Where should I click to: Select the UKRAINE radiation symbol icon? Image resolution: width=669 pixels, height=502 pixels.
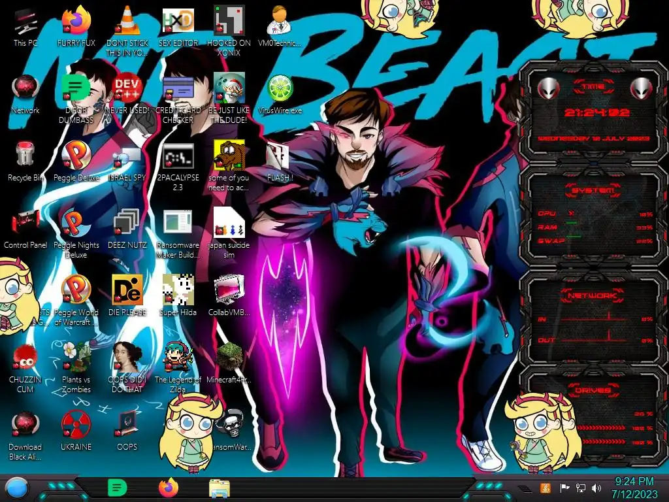tap(76, 431)
